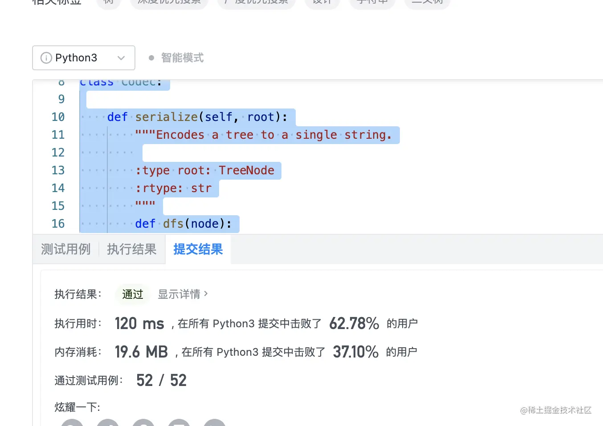Click the 'Encodes a tree to a single string.' docstring line

click(263, 135)
